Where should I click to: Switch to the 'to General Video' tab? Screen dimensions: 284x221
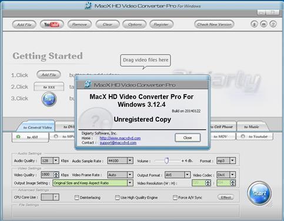[36, 127]
